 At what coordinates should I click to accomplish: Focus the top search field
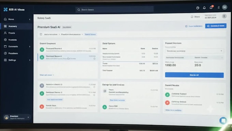(115, 10)
